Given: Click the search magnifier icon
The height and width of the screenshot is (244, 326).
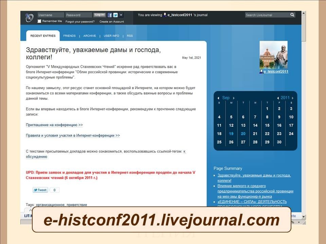Looking at the screenshot, I should (x=292, y=15).
